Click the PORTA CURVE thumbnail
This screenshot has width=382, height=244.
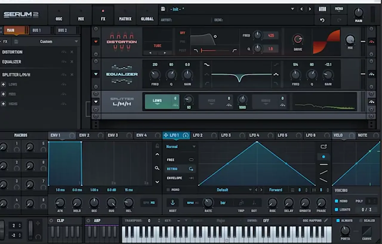pos(367,231)
